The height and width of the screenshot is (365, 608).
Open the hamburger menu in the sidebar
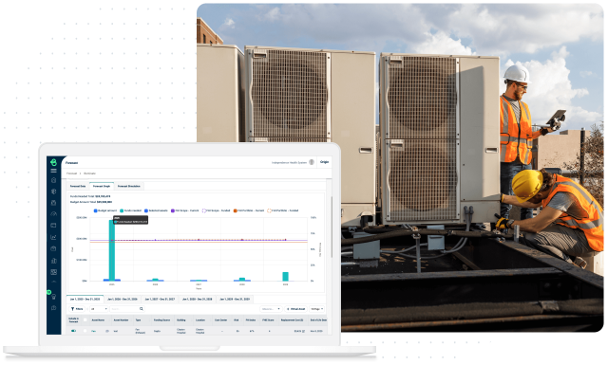[x=53, y=171]
